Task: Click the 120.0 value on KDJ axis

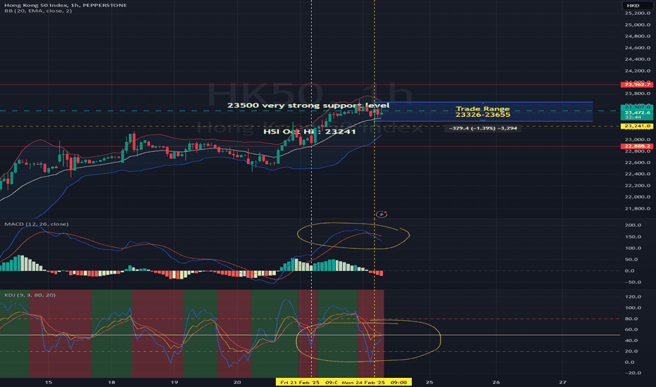Action: click(633, 297)
